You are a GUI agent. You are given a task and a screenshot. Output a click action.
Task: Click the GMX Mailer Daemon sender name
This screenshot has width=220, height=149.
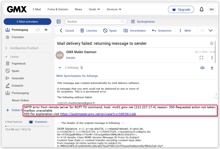(81, 52)
